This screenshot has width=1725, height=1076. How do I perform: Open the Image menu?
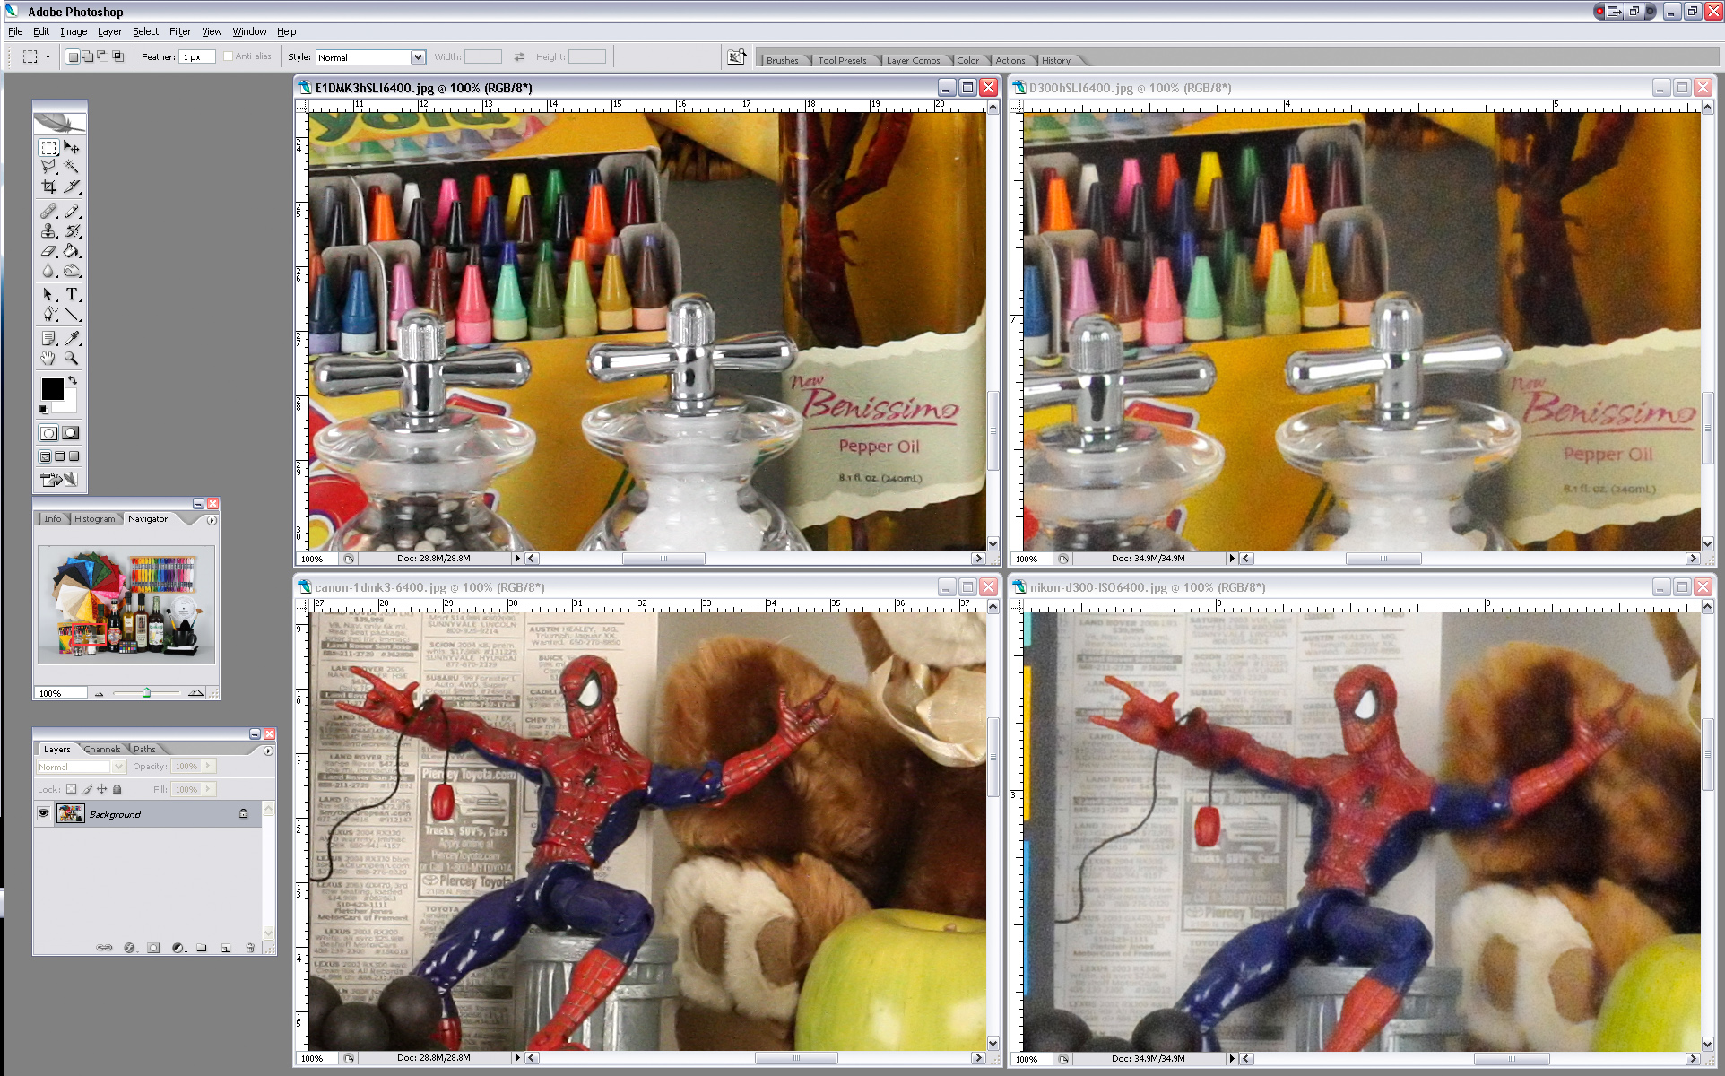click(74, 31)
